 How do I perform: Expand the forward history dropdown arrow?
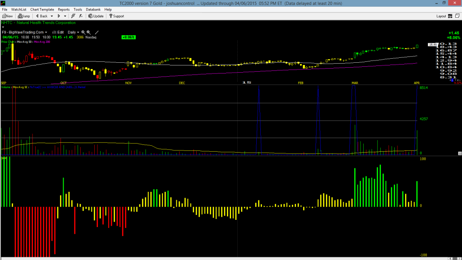(x=65, y=16)
